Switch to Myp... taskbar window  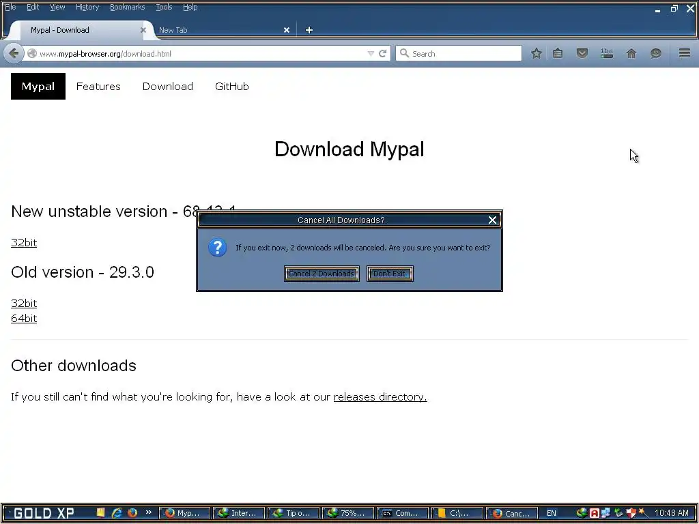pyautogui.click(x=184, y=513)
